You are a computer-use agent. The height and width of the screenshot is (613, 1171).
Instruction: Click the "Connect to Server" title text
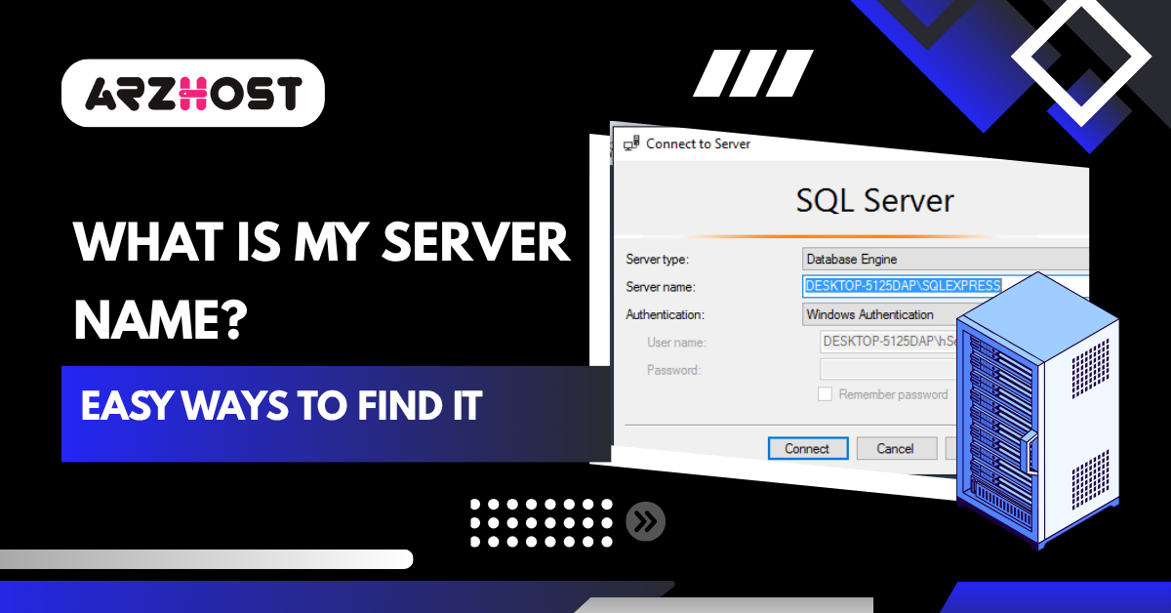coord(699,143)
